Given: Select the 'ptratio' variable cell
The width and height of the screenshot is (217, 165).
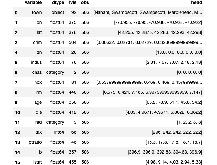Looking at the screenshot, I should [x=35, y=142].
